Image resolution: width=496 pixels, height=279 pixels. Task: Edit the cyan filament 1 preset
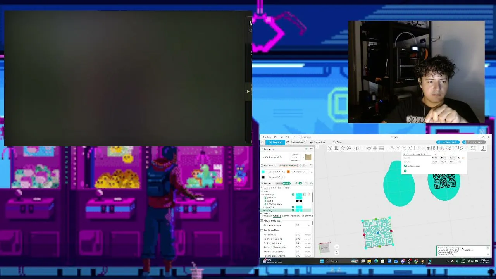click(x=284, y=172)
